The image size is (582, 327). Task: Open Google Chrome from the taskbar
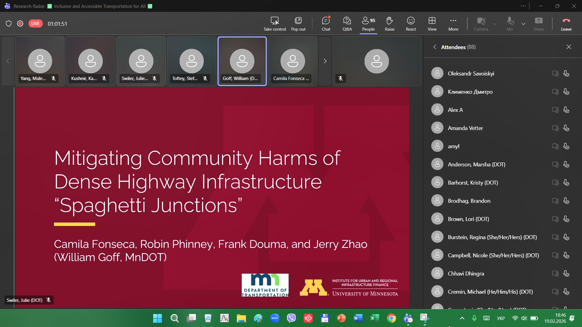391,318
